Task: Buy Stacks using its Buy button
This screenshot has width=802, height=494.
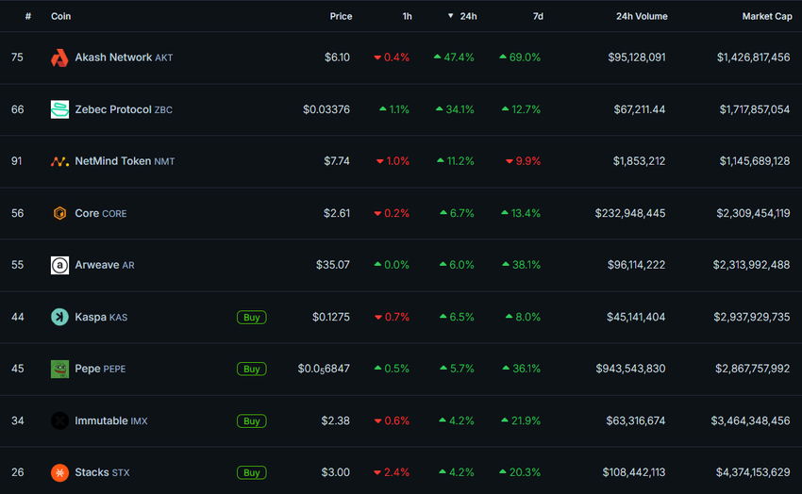Action: point(251,472)
